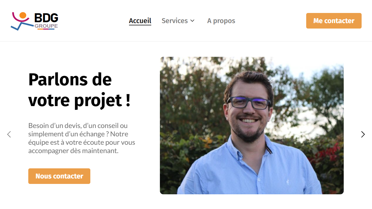This screenshot has width=372, height=209.
Task: Expand the Services chevron arrow
Action: click(x=192, y=21)
